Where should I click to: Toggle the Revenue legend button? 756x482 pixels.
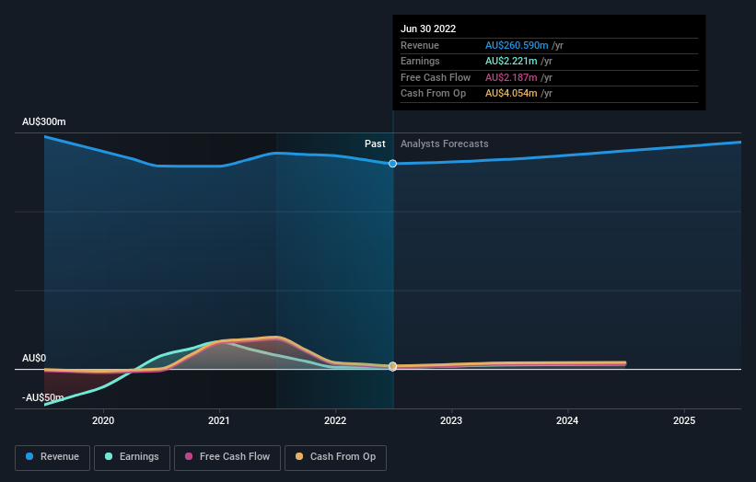[x=52, y=457]
